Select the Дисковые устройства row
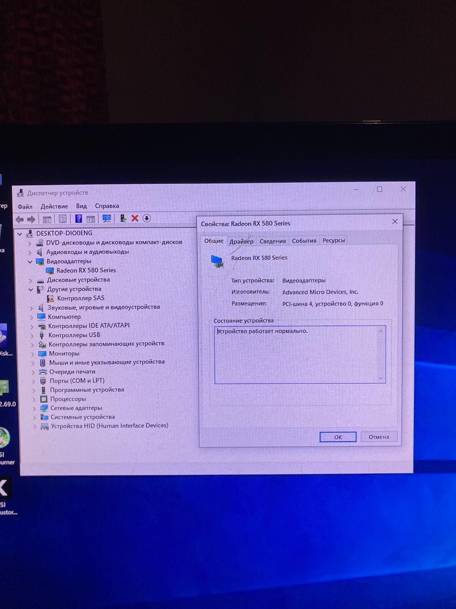 pyautogui.click(x=78, y=280)
